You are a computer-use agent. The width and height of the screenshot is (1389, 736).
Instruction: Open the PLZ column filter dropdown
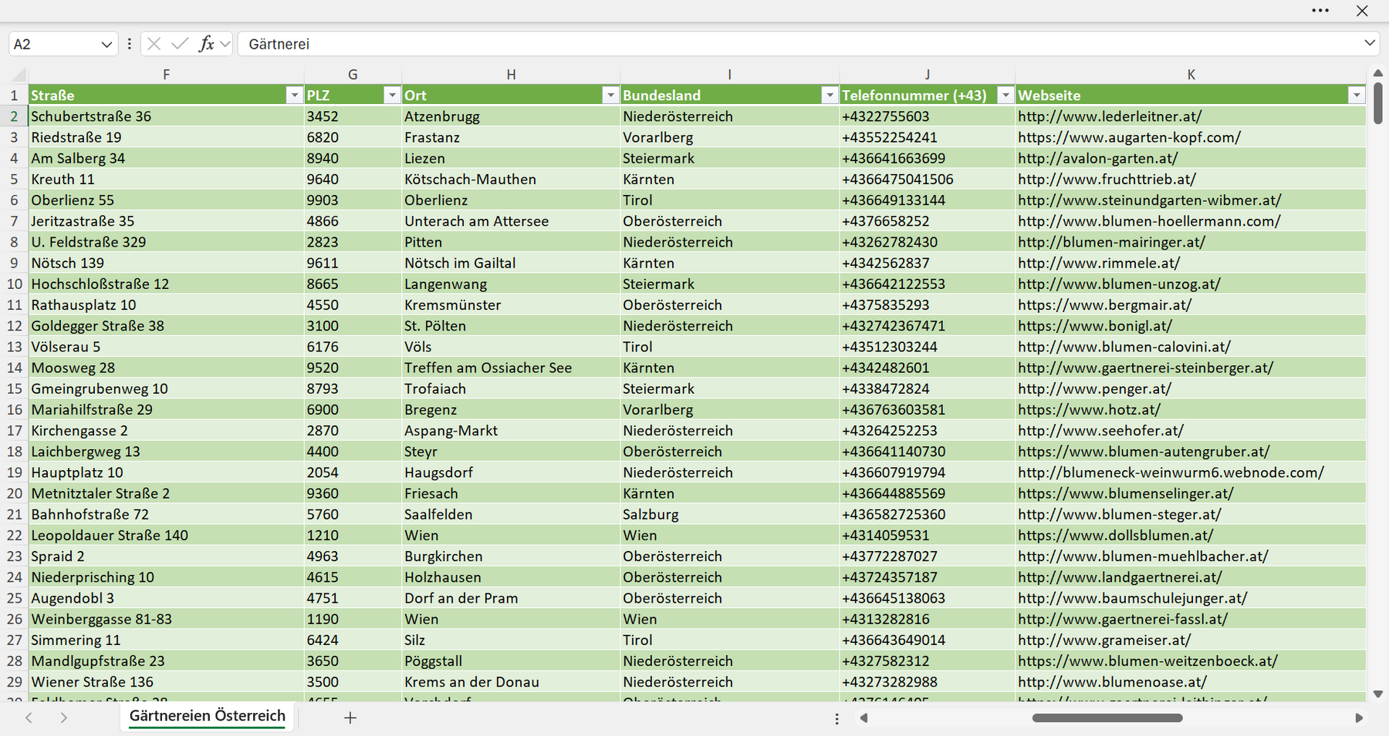(392, 95)
